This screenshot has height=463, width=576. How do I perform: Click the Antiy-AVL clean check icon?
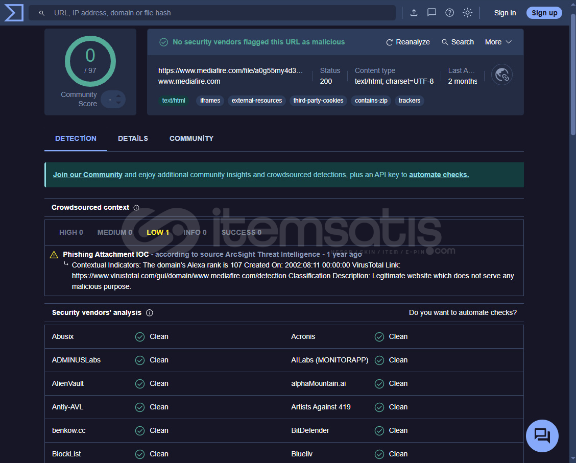click(140, 407)
